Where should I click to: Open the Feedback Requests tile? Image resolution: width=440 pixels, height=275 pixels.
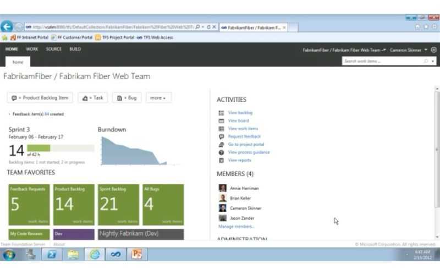click(x=29, y=205)
